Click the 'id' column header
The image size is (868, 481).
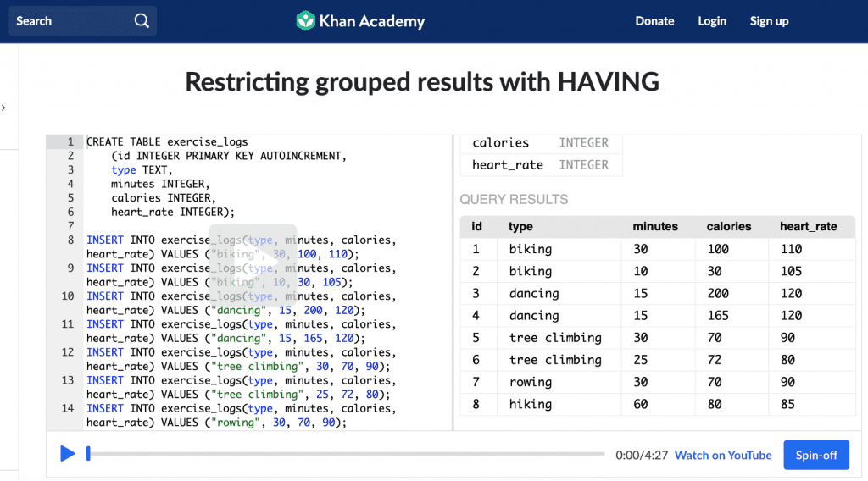(476, 227)
